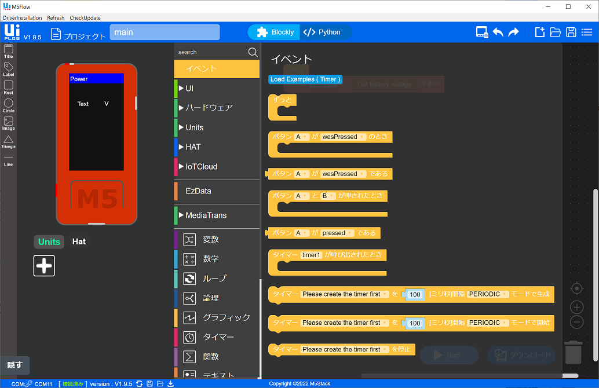Open wasPressed dropdown in のとき block

pyautogui.click(x=343, y=137)
